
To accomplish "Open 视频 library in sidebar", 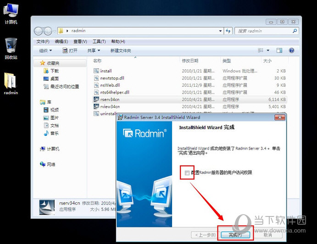I will pyautogui.click(x=51, y=110).
